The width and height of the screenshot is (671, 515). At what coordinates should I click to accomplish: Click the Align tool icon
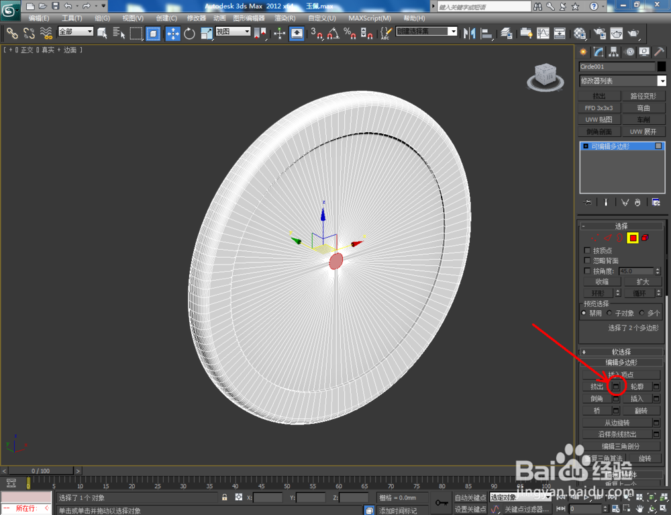point(486,34)
